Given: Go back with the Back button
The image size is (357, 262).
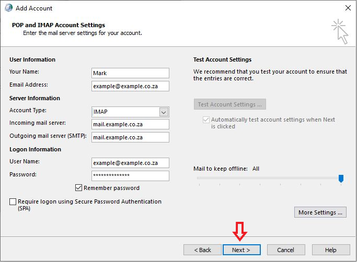Looking at the screenshot, I should pyautogui.click(x=202, y=249).
